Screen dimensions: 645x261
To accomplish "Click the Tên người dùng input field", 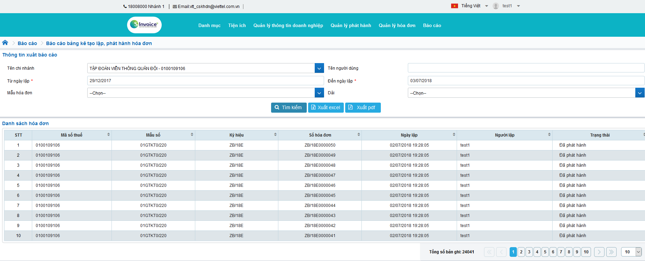I will pyautogui.click(x=526, y=68).
